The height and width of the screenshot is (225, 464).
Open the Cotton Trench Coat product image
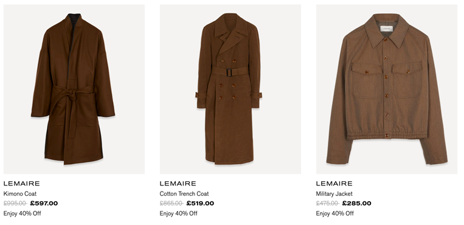click(230, 89)
